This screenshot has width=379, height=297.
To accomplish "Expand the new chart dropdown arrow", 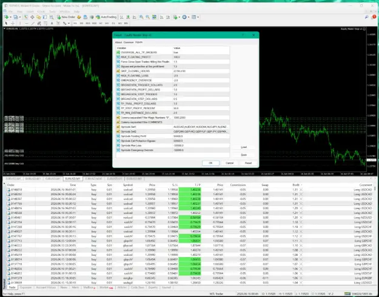I will (10, 17).
